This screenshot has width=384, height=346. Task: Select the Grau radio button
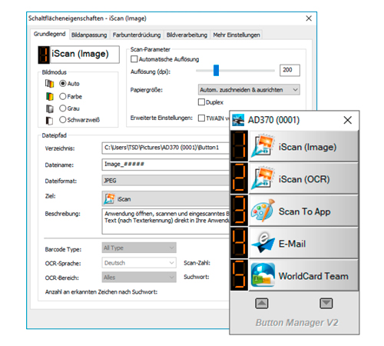click(63, 108)
